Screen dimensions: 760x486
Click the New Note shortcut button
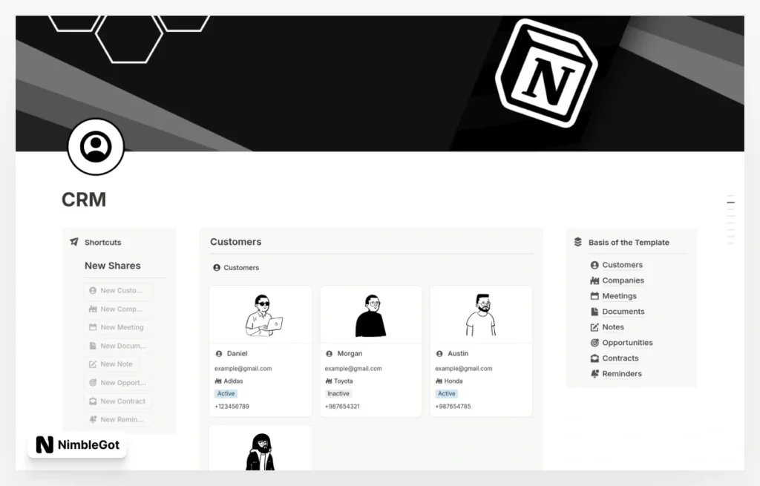point(111,364)
